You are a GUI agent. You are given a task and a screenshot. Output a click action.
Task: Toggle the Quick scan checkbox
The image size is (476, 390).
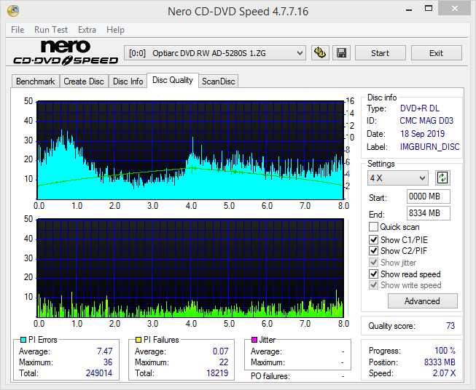point(373,227)
